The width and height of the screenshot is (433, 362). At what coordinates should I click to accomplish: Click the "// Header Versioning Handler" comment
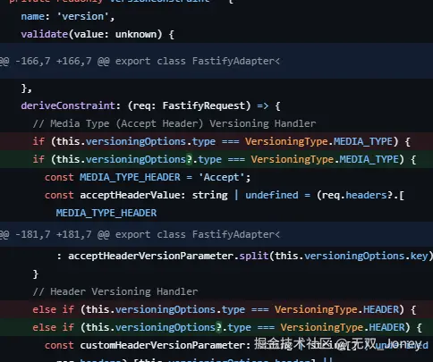pyautogui.click(x=115, y=291)
